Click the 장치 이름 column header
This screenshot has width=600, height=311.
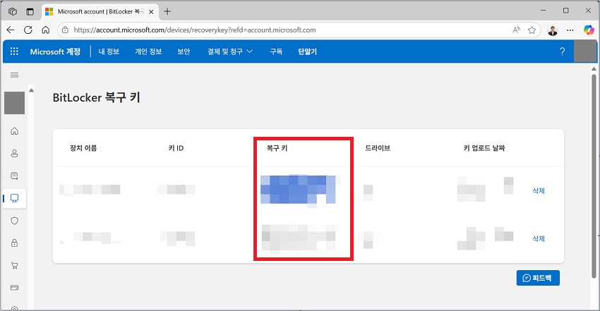83,148
